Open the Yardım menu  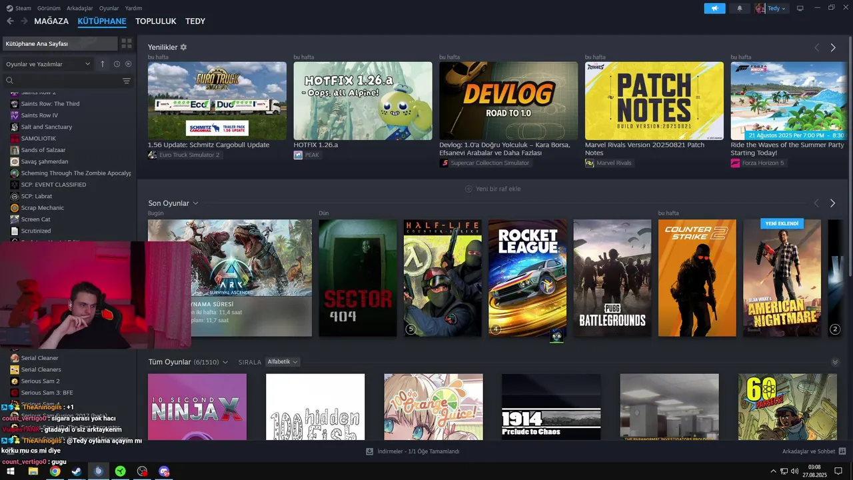point(133,8)
